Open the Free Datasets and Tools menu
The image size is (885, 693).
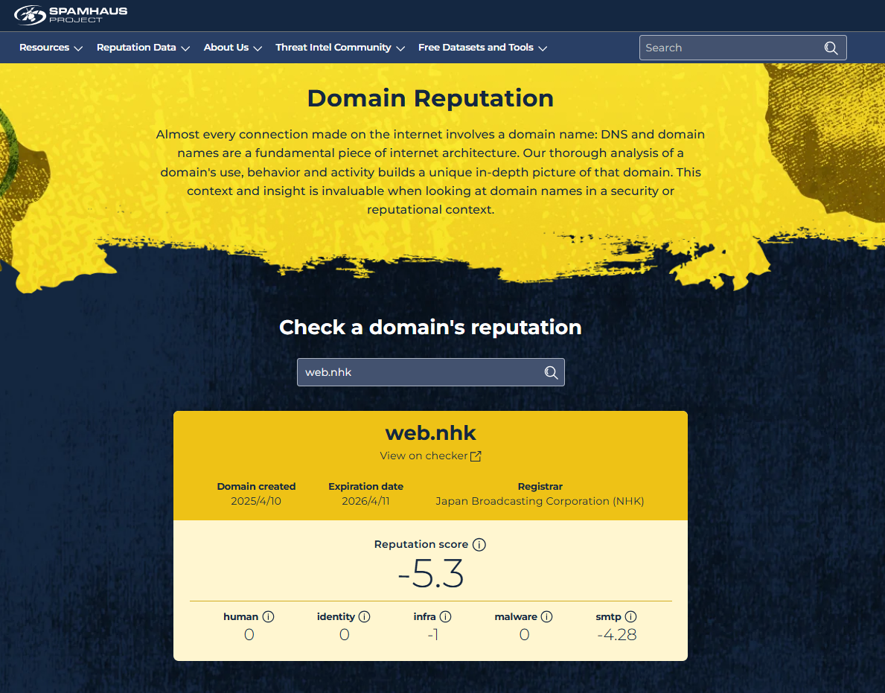pos(482,48)
